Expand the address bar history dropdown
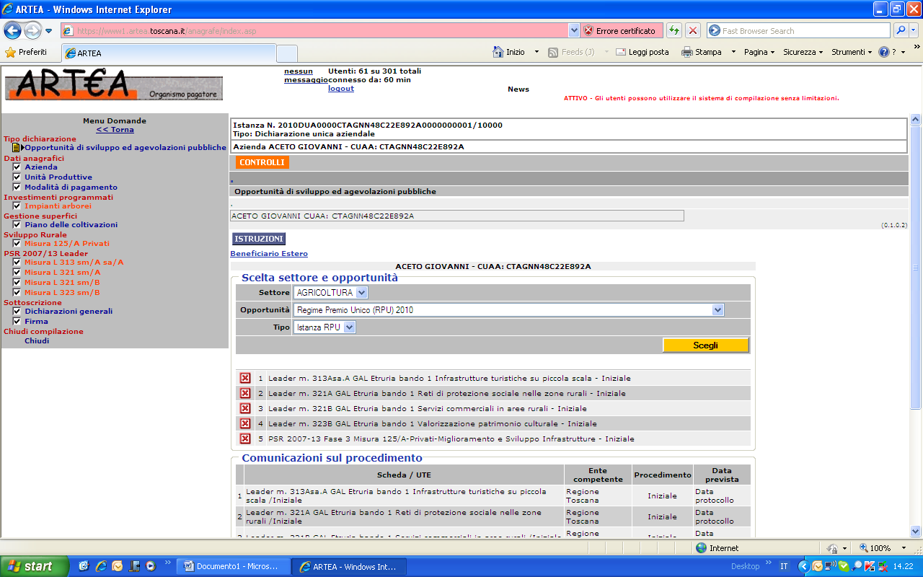This screenshot has height=577, width=923. point(574,31)
